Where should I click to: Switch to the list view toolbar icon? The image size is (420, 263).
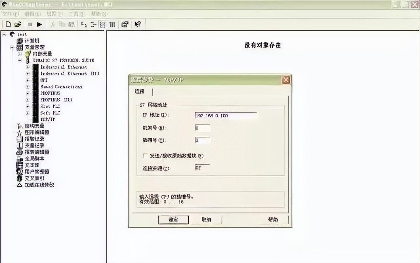pos(103,24)
